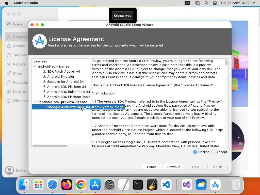Open Trash from the Dock
The width and height of the screenshot is (260, 195).
(236, 185)
